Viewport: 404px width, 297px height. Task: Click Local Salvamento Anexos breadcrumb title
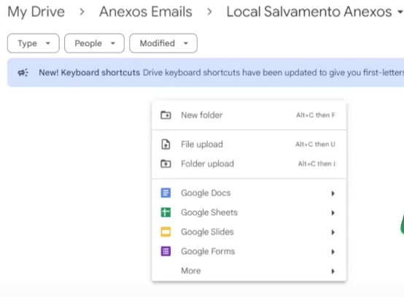pyautogui.click(x=309, y=12)
